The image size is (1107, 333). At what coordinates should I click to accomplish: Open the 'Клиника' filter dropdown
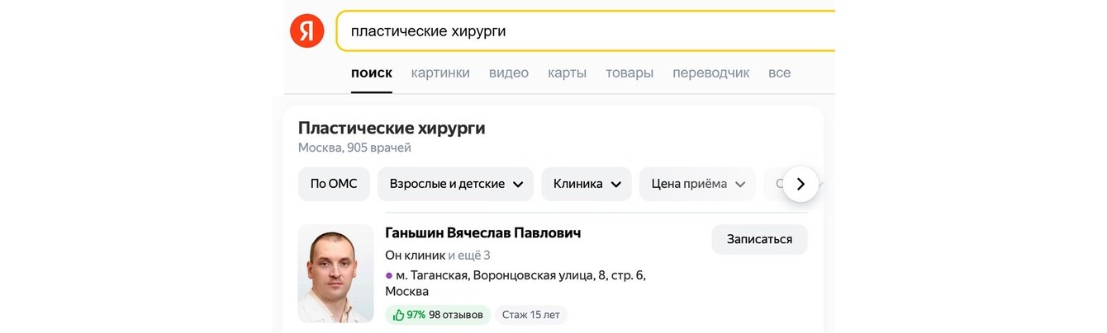point(586,184)
